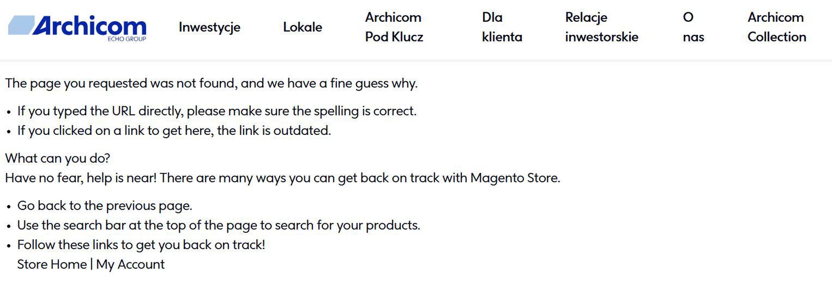
Task: Click the Archicom wordmark in the header
Action: (90, 26)
